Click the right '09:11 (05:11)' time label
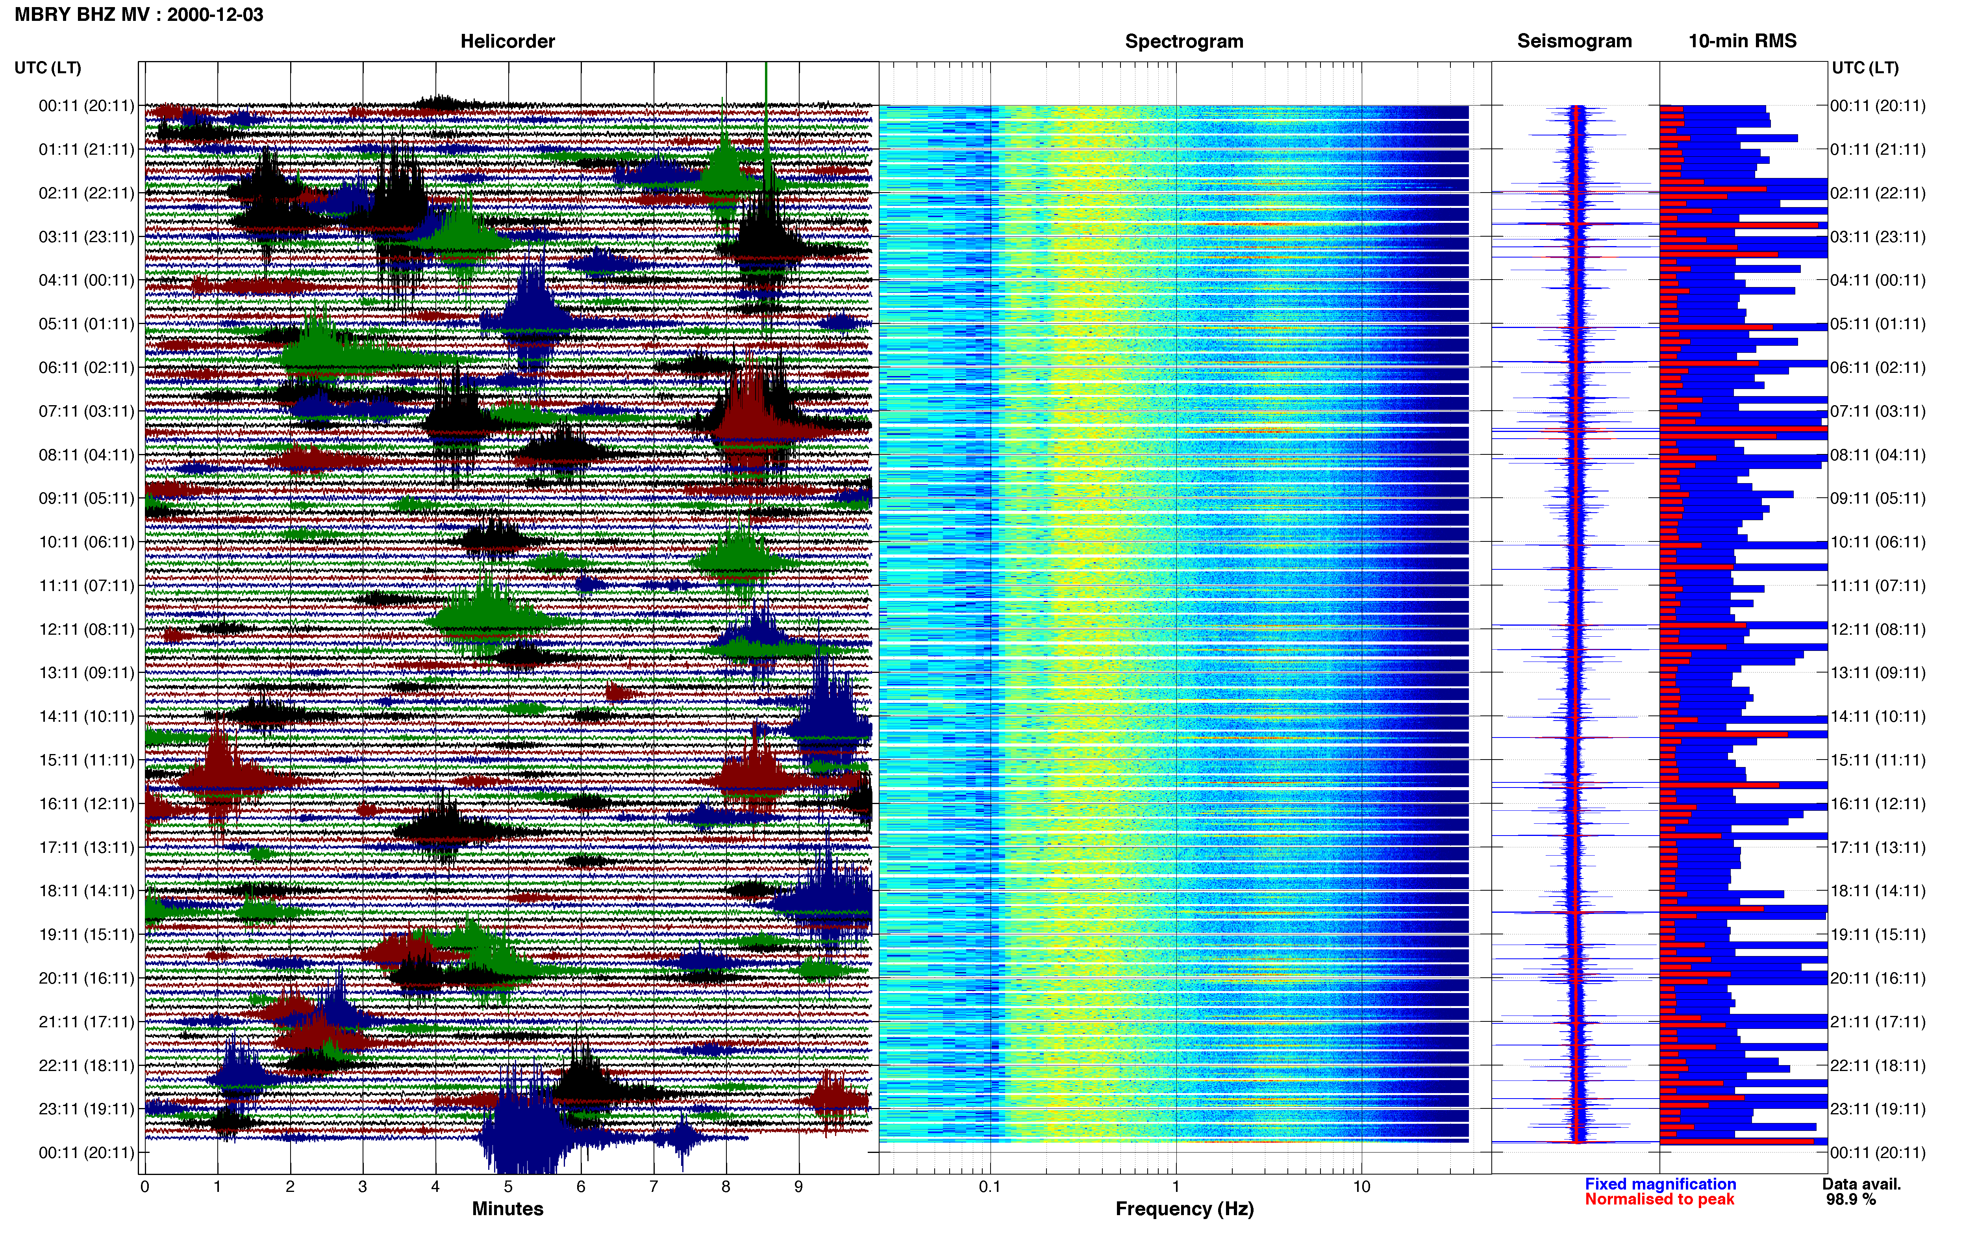Screen dimensions: 1976x1236 [1878, 498]
